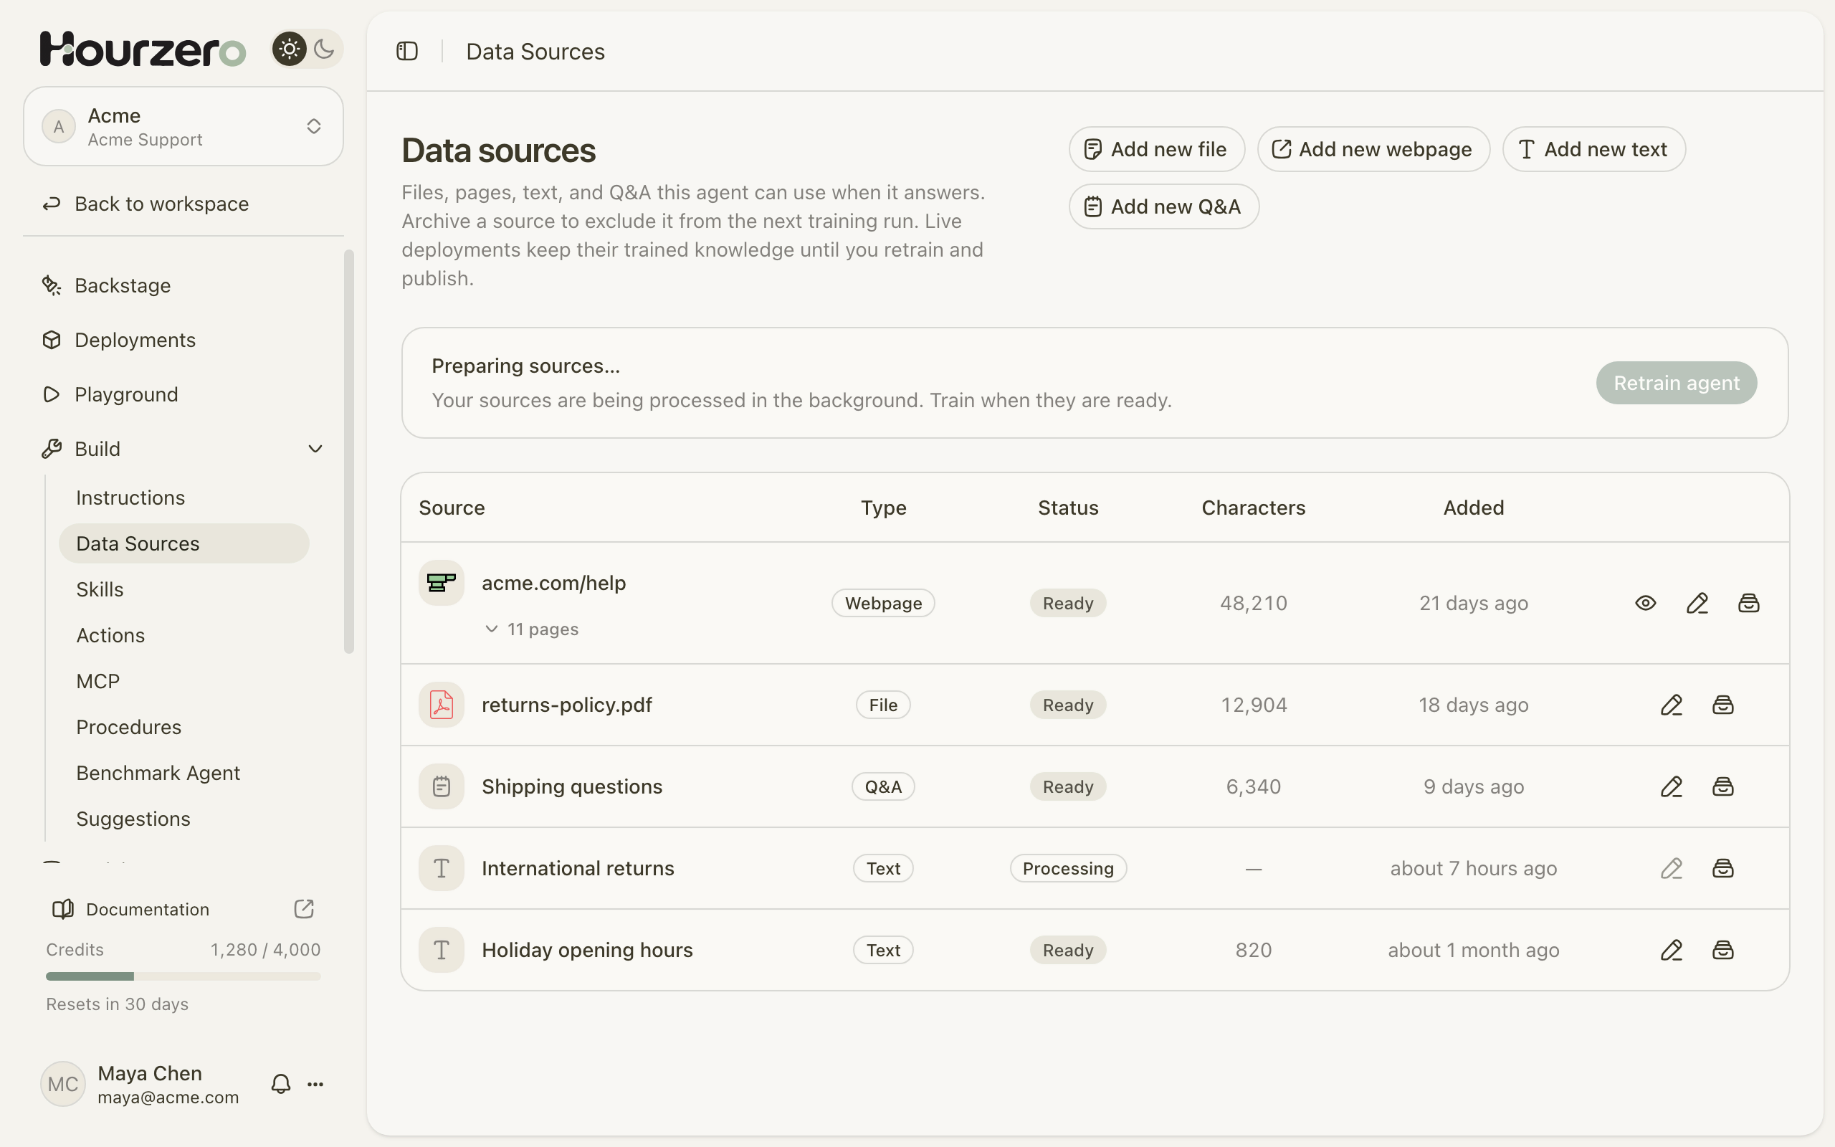Viewport: 1835px width, 1147px height.
Task: Click the acme.com/help webpage icon
Action: click(442, 583)
